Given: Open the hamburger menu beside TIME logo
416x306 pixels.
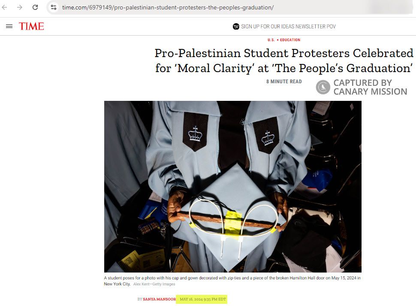Looking at the screenshot, I should click(x=9, y=26).
